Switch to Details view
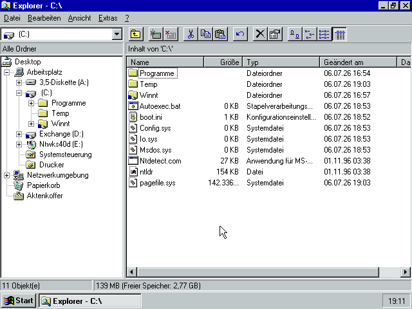This screenshot has height=309, width=412. (339, 34)
